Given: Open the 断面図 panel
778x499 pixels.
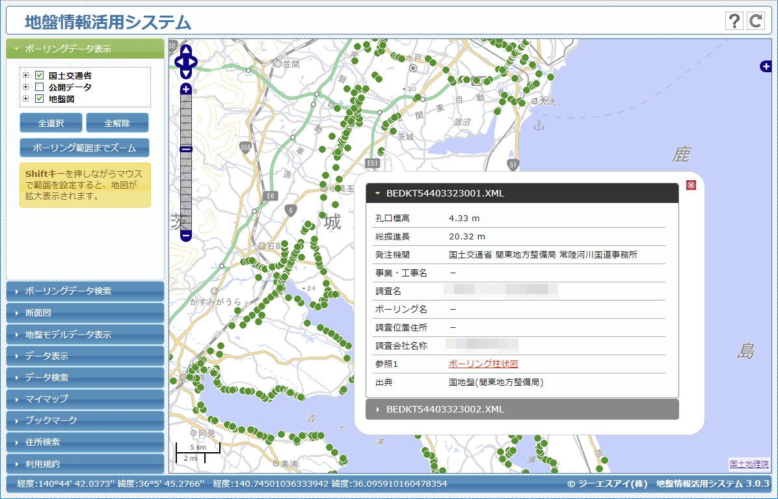Looking at the screenshot, I should pos(85,313).
